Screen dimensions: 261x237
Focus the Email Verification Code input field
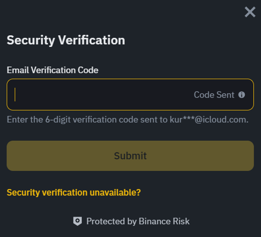pyautogui.click(x=130, y=94)
